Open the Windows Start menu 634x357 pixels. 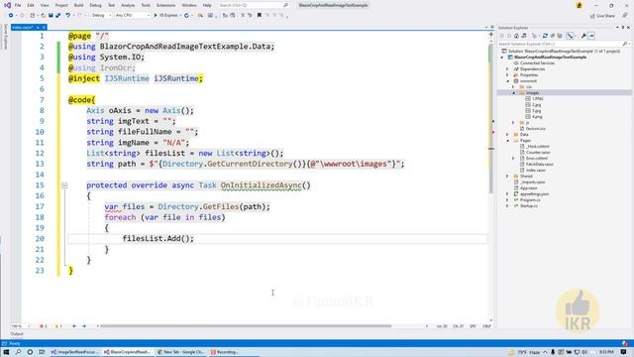click(x=6, y=352)
